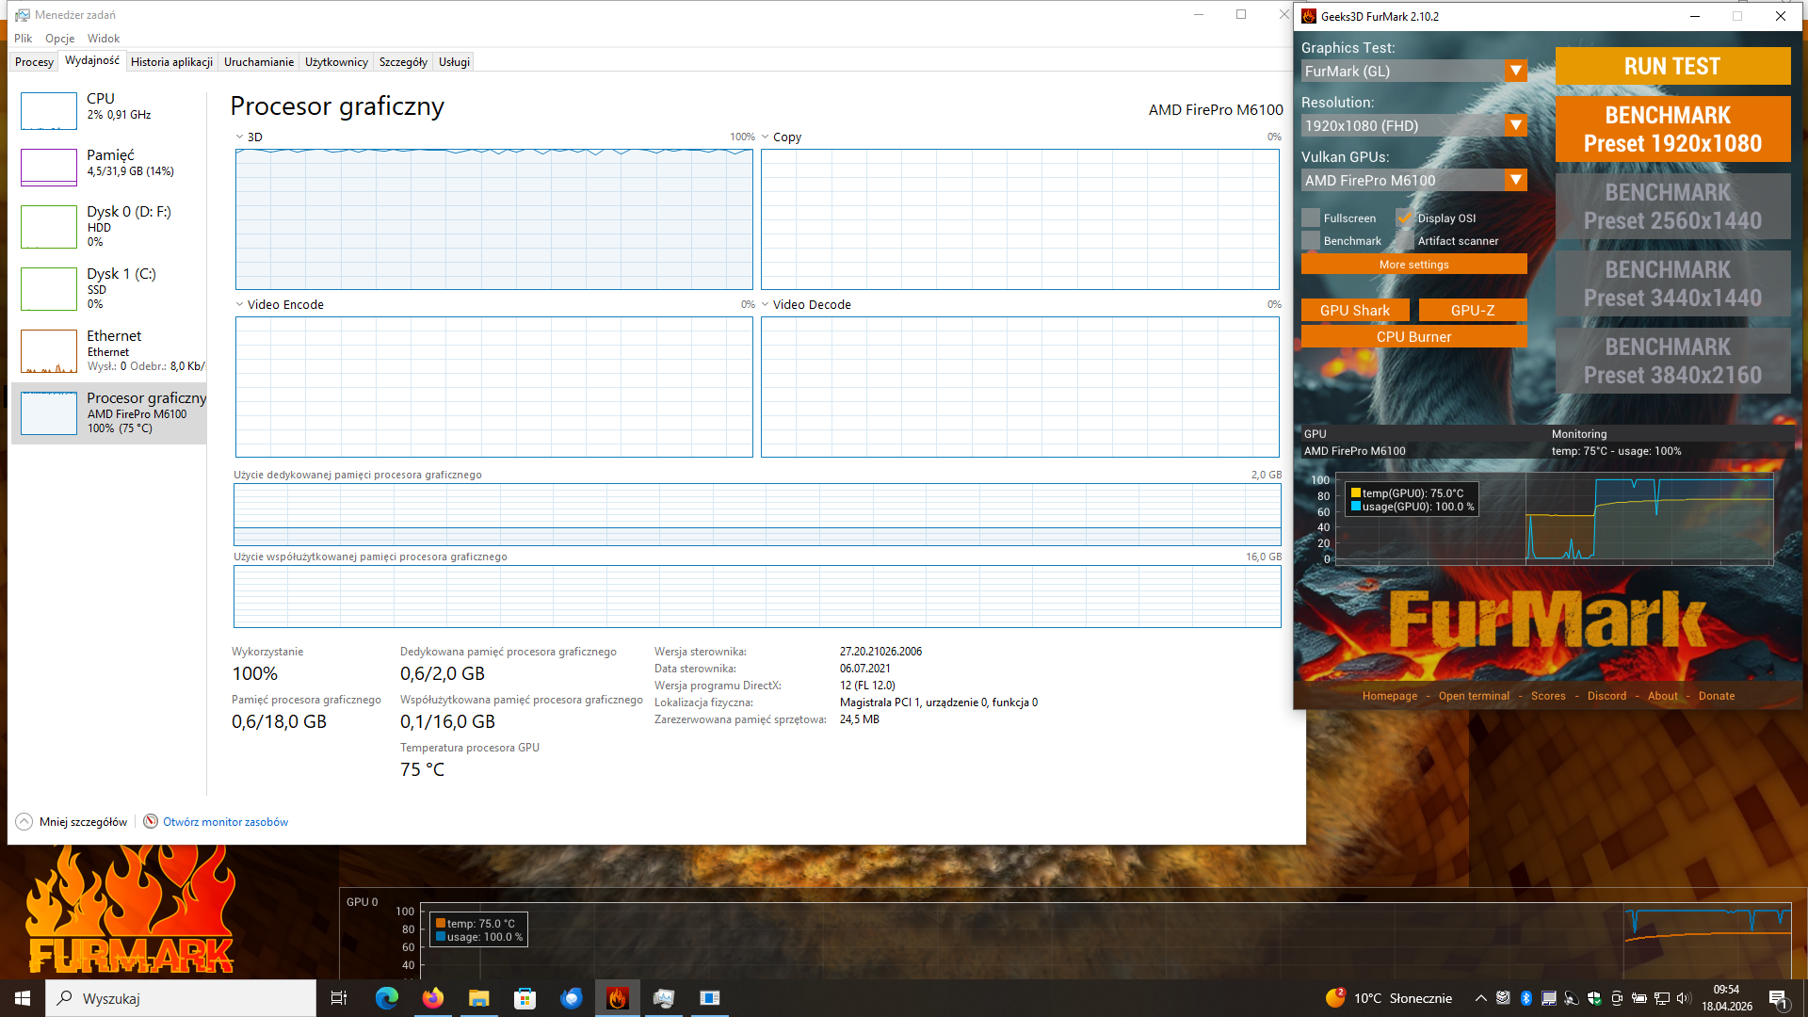Switch to Thunderbird on the taskbar

571,998
